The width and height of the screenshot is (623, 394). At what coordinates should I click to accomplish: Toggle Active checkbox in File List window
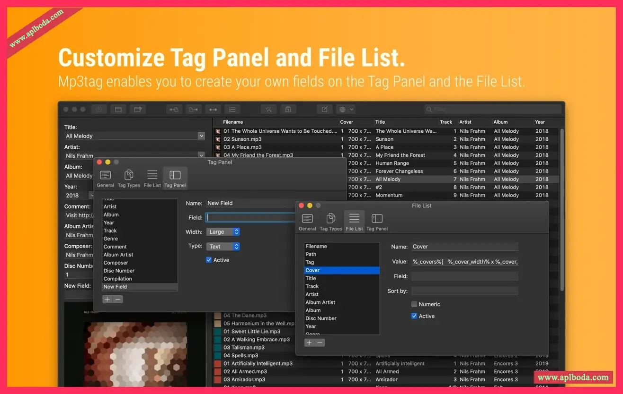[414, 316]
